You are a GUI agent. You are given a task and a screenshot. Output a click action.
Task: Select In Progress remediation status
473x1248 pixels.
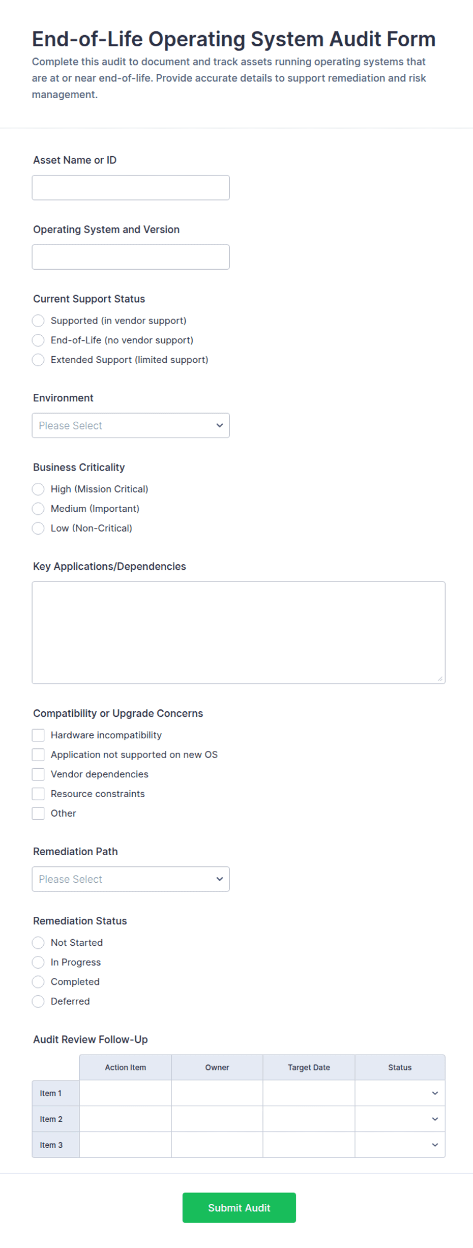38,962
